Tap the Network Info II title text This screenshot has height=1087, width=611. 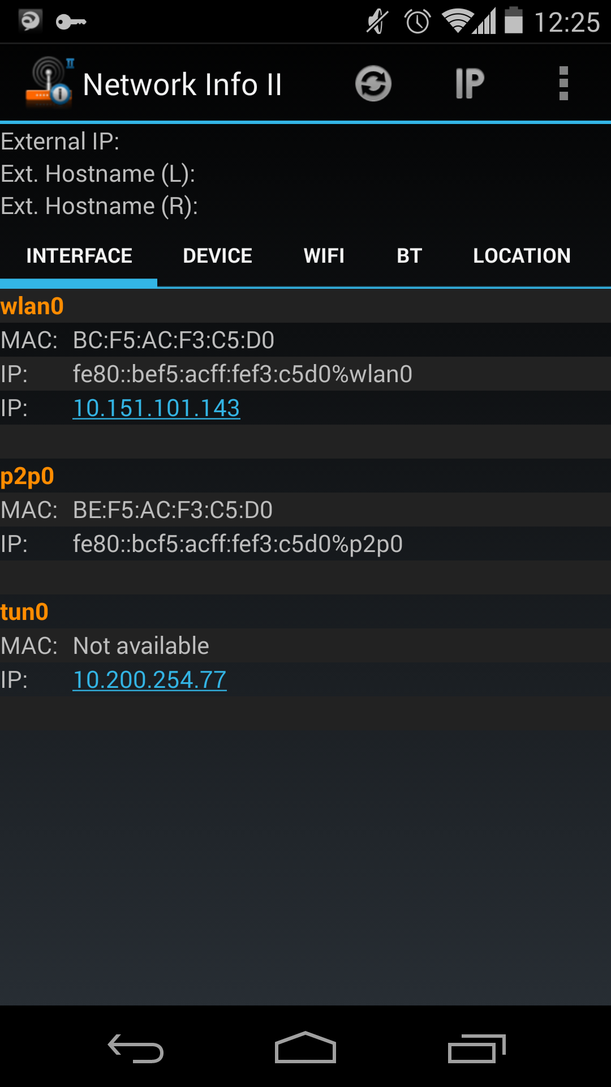[182, 84]
